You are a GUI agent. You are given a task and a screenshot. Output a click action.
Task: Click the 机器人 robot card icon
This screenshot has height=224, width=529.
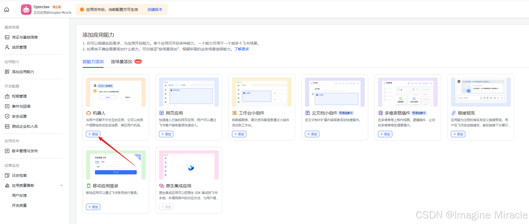click(x=88, y=113)
